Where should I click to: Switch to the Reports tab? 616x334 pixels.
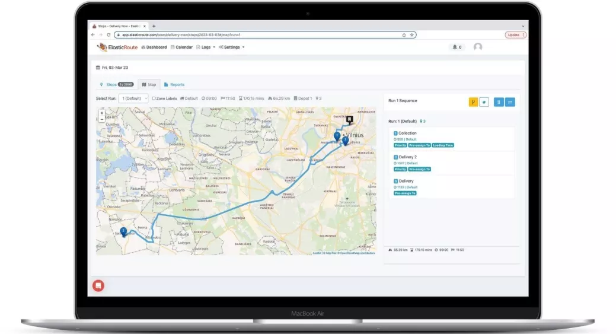[174, 84]
